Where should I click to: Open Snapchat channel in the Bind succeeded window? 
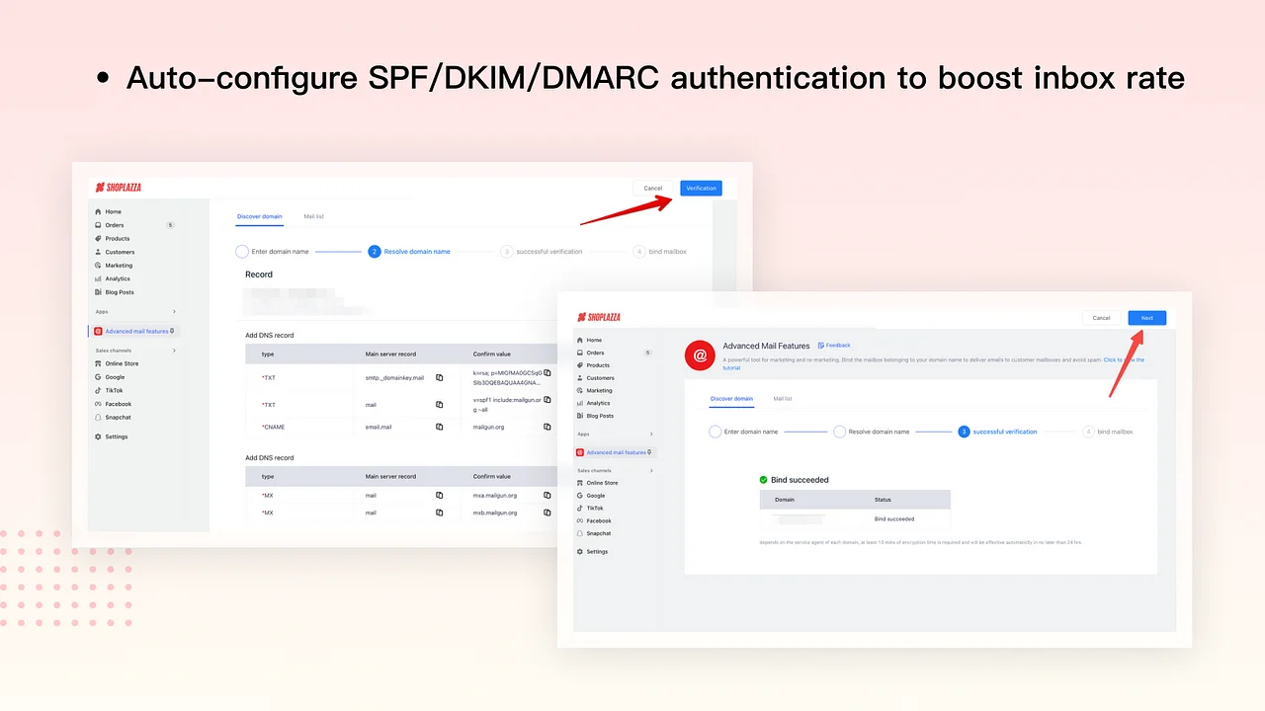point(598,533)
